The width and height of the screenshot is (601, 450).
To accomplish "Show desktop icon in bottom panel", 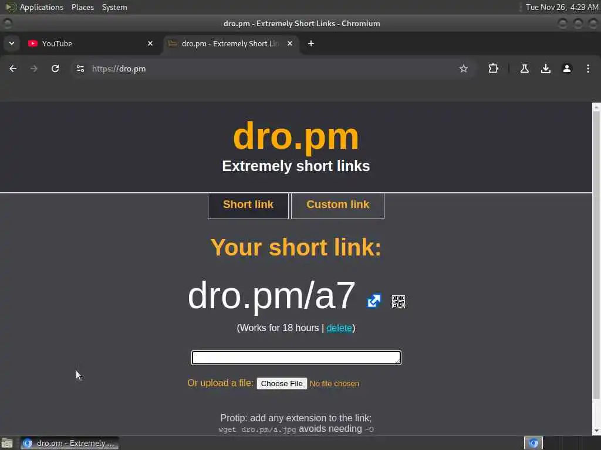I will click(7, 443).
